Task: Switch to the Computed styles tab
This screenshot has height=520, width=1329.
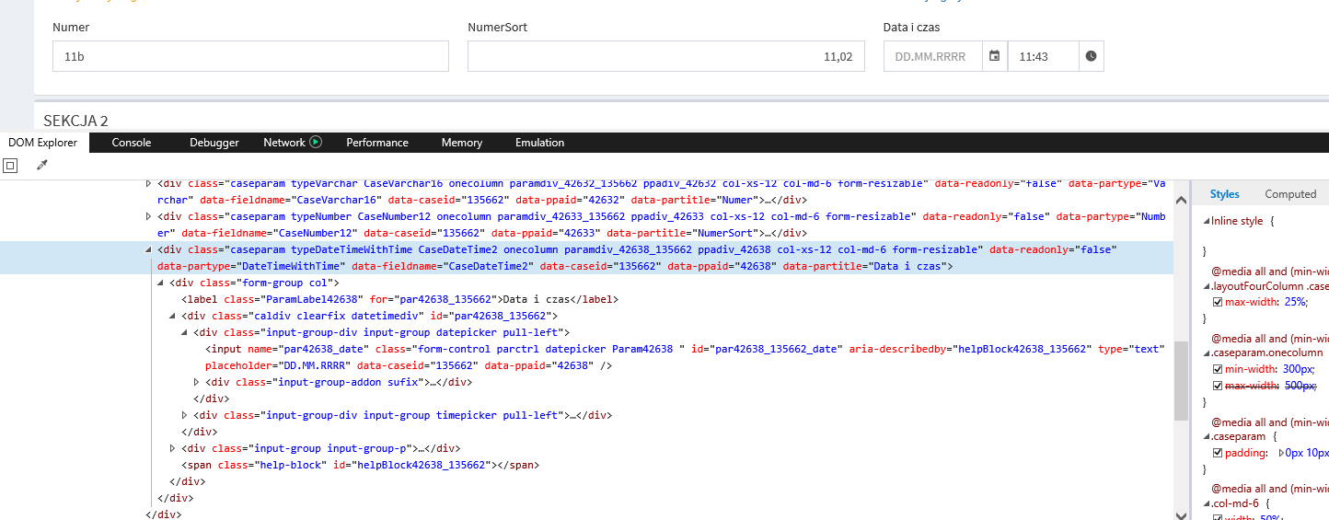Action: click(x=1290, y=194)
